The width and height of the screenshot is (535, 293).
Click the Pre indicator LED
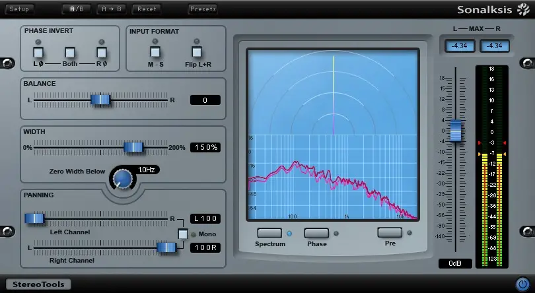[410, 233]
